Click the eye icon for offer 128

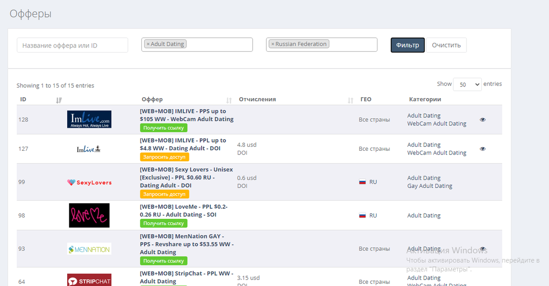tap(483, 120)
